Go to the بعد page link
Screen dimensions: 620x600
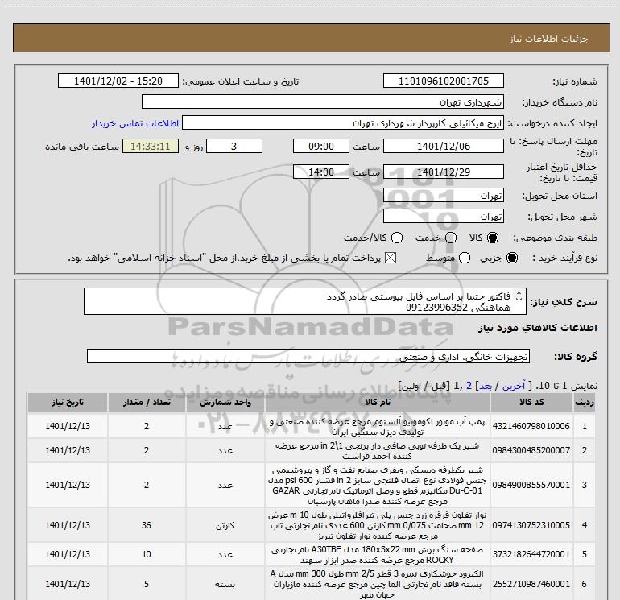pyautogui.click(x=486, y=386)
